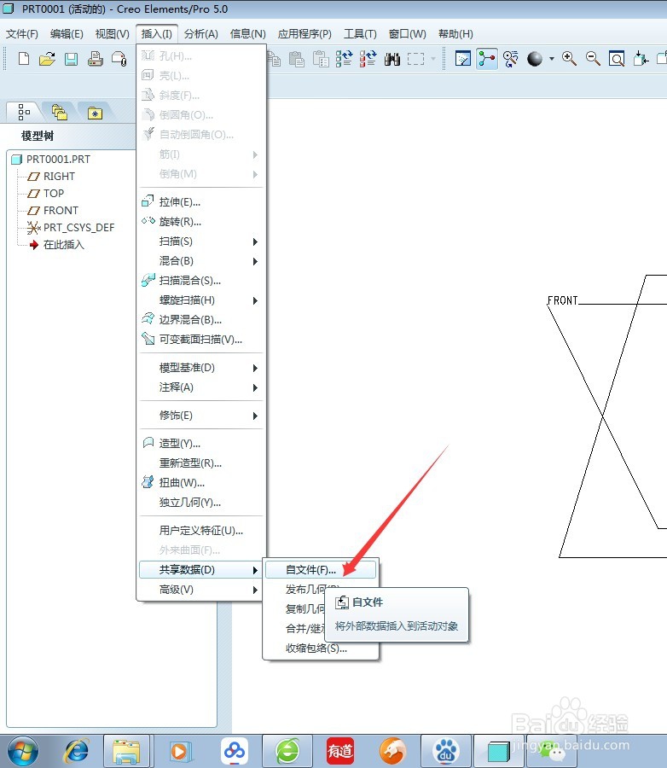Launch Internet Explorer from taskbar
667x768 pixels.
[77, 751]
